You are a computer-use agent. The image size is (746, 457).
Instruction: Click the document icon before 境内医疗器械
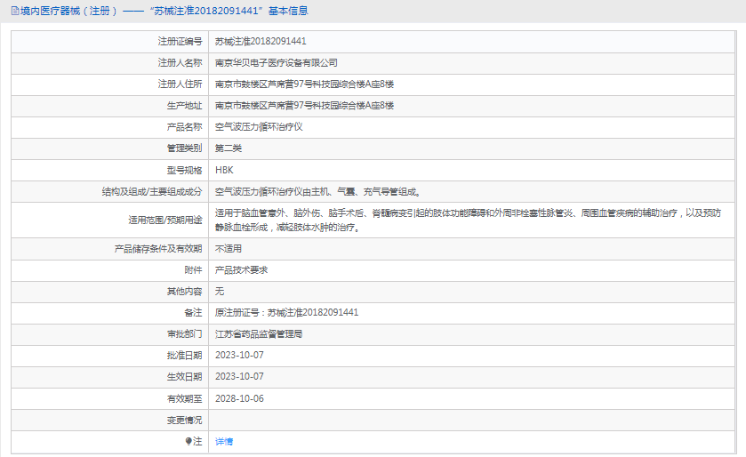(x=15, y=11)
